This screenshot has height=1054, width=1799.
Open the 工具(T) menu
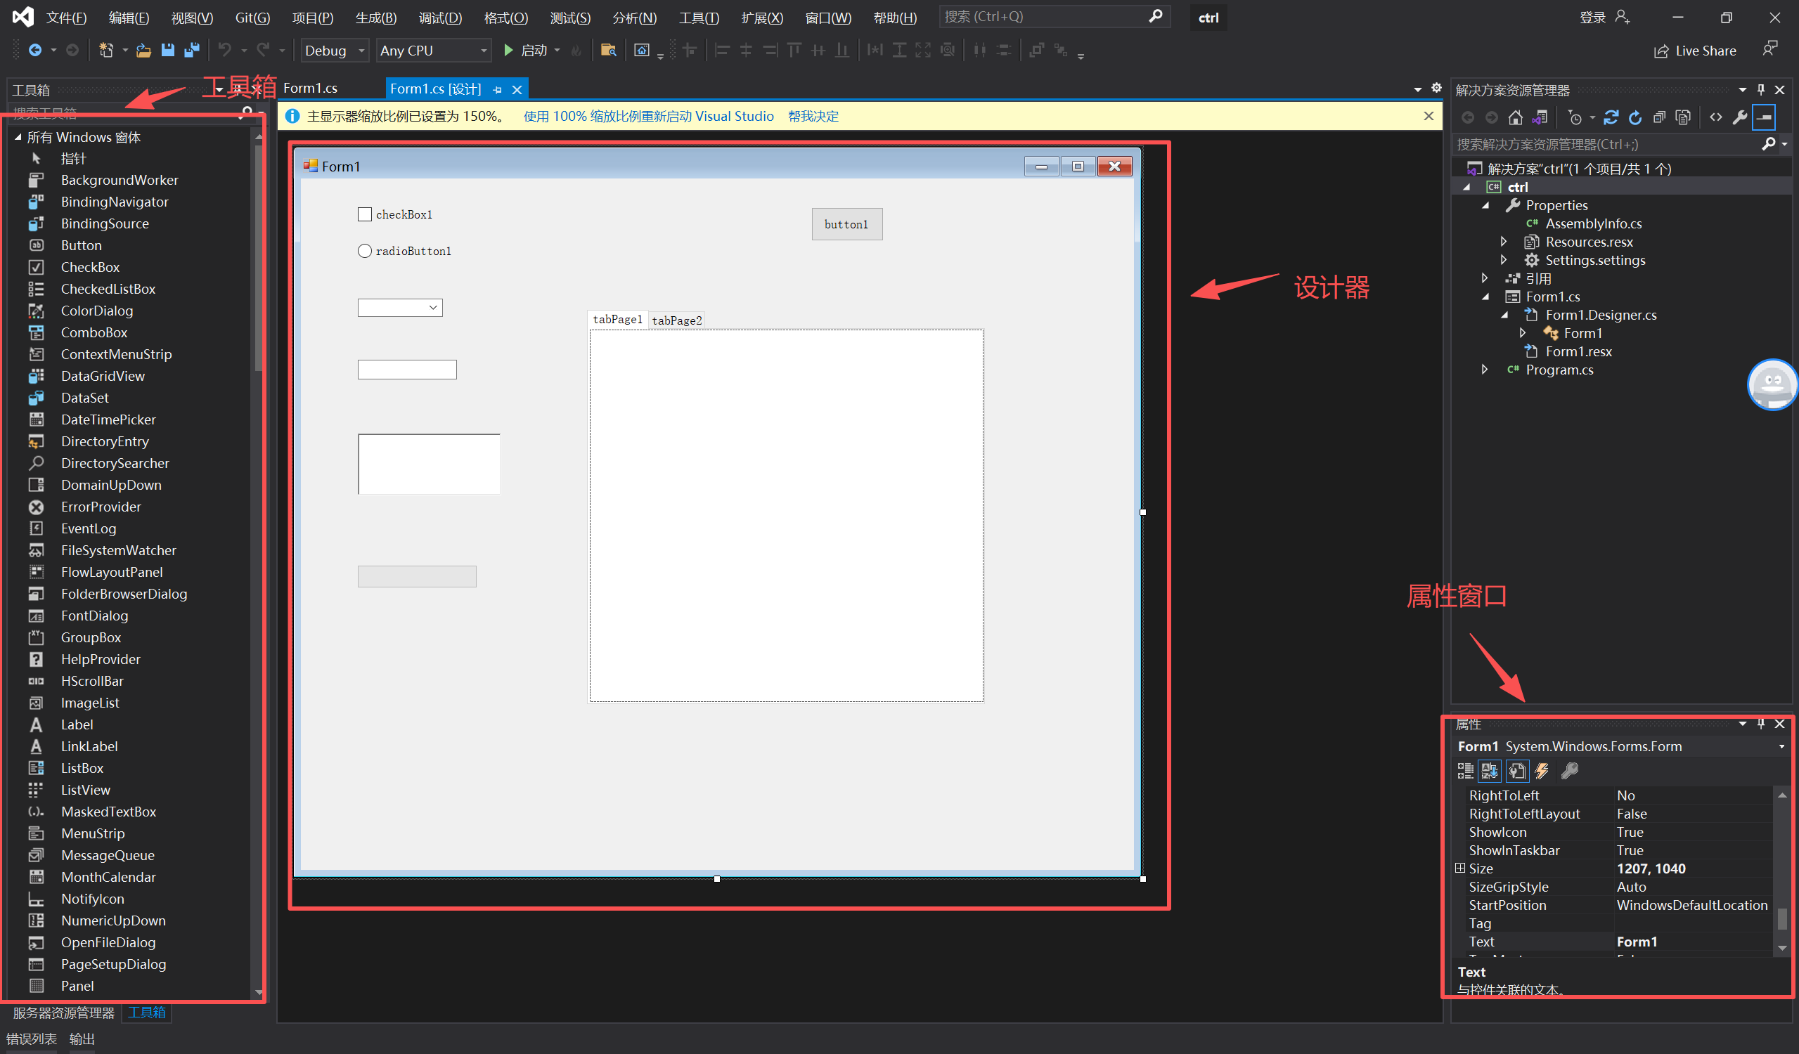pyautogui.click(x=699, y=17)
